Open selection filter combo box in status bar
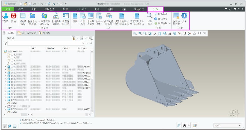Image resolution: width=246 pixels, height=130 pixels. coord(227,125)
